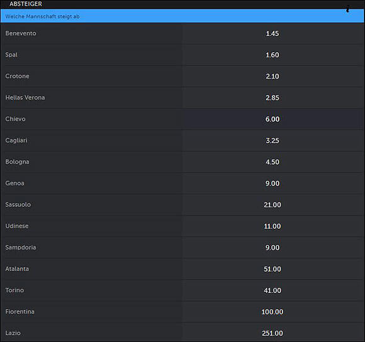365x342 pixels.
Task: Click the Lazio team name
Action: (x=13, y=333)
